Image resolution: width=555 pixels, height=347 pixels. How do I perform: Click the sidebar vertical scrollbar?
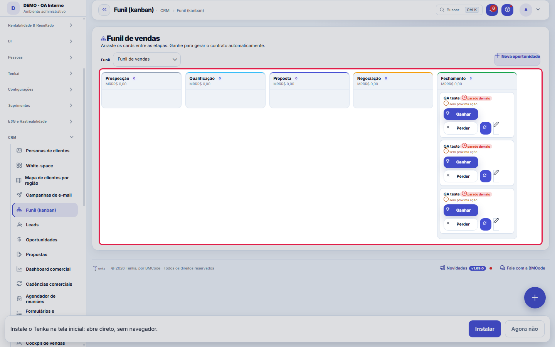tap(84, 137)
